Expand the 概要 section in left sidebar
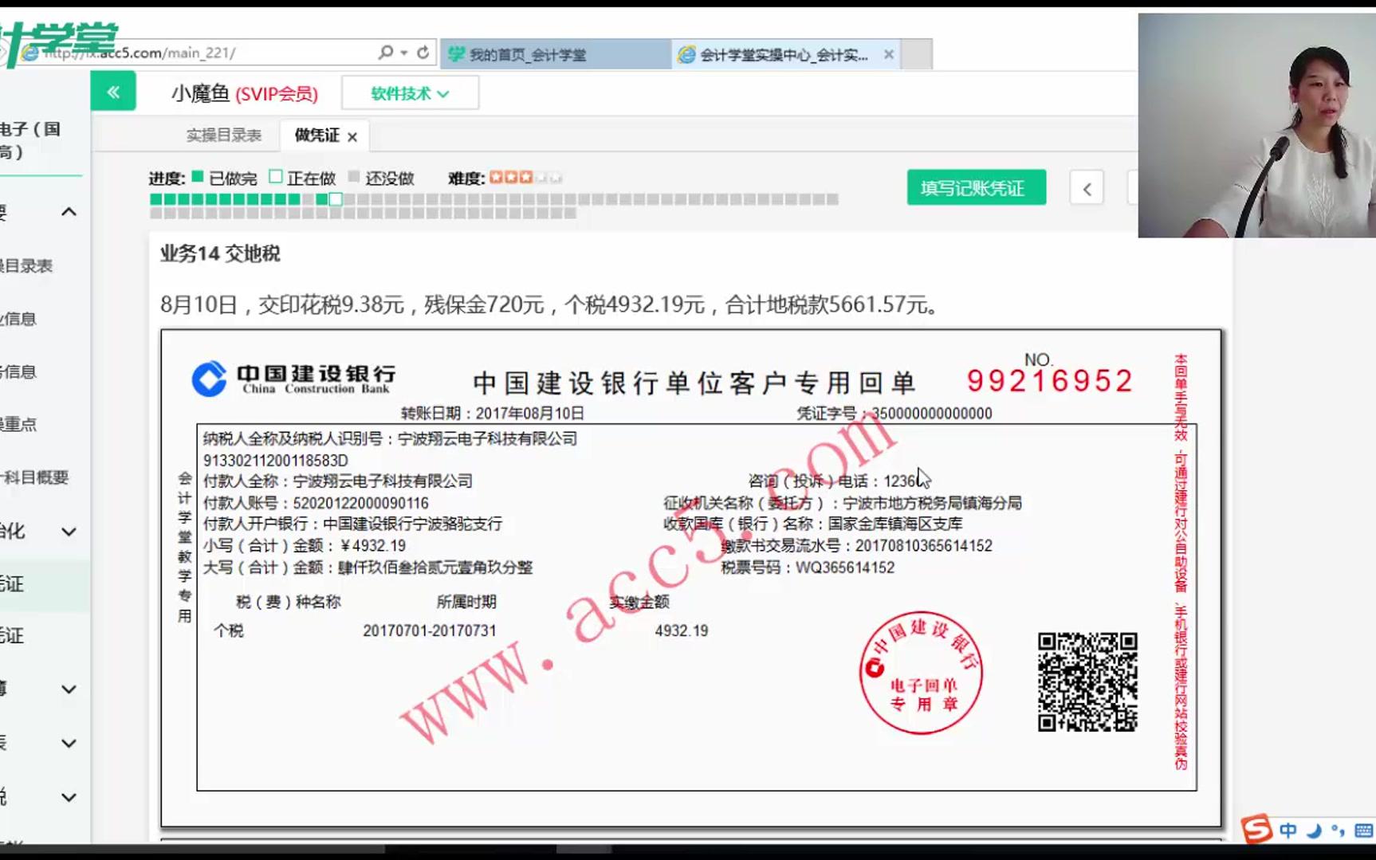The image size is (1376, 860). coord(69,211)
